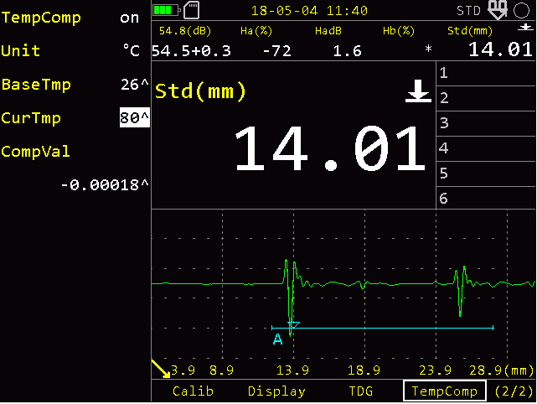
Task: Select highlighted CurTmp value 80
Action: [x=135, y=117]
